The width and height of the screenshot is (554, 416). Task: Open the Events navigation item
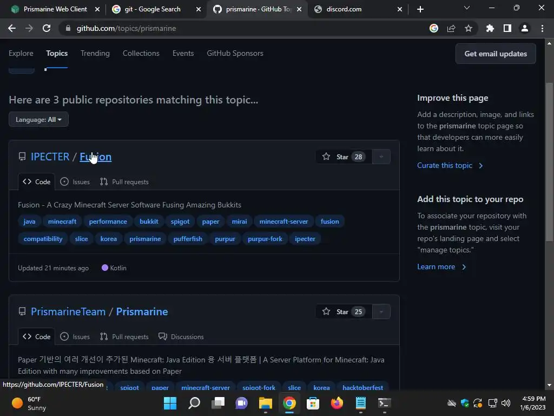pos(183,54)
